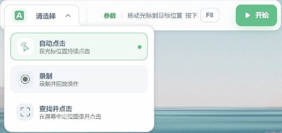Click the green selected dot on 自动点击

tap(140, 47)
